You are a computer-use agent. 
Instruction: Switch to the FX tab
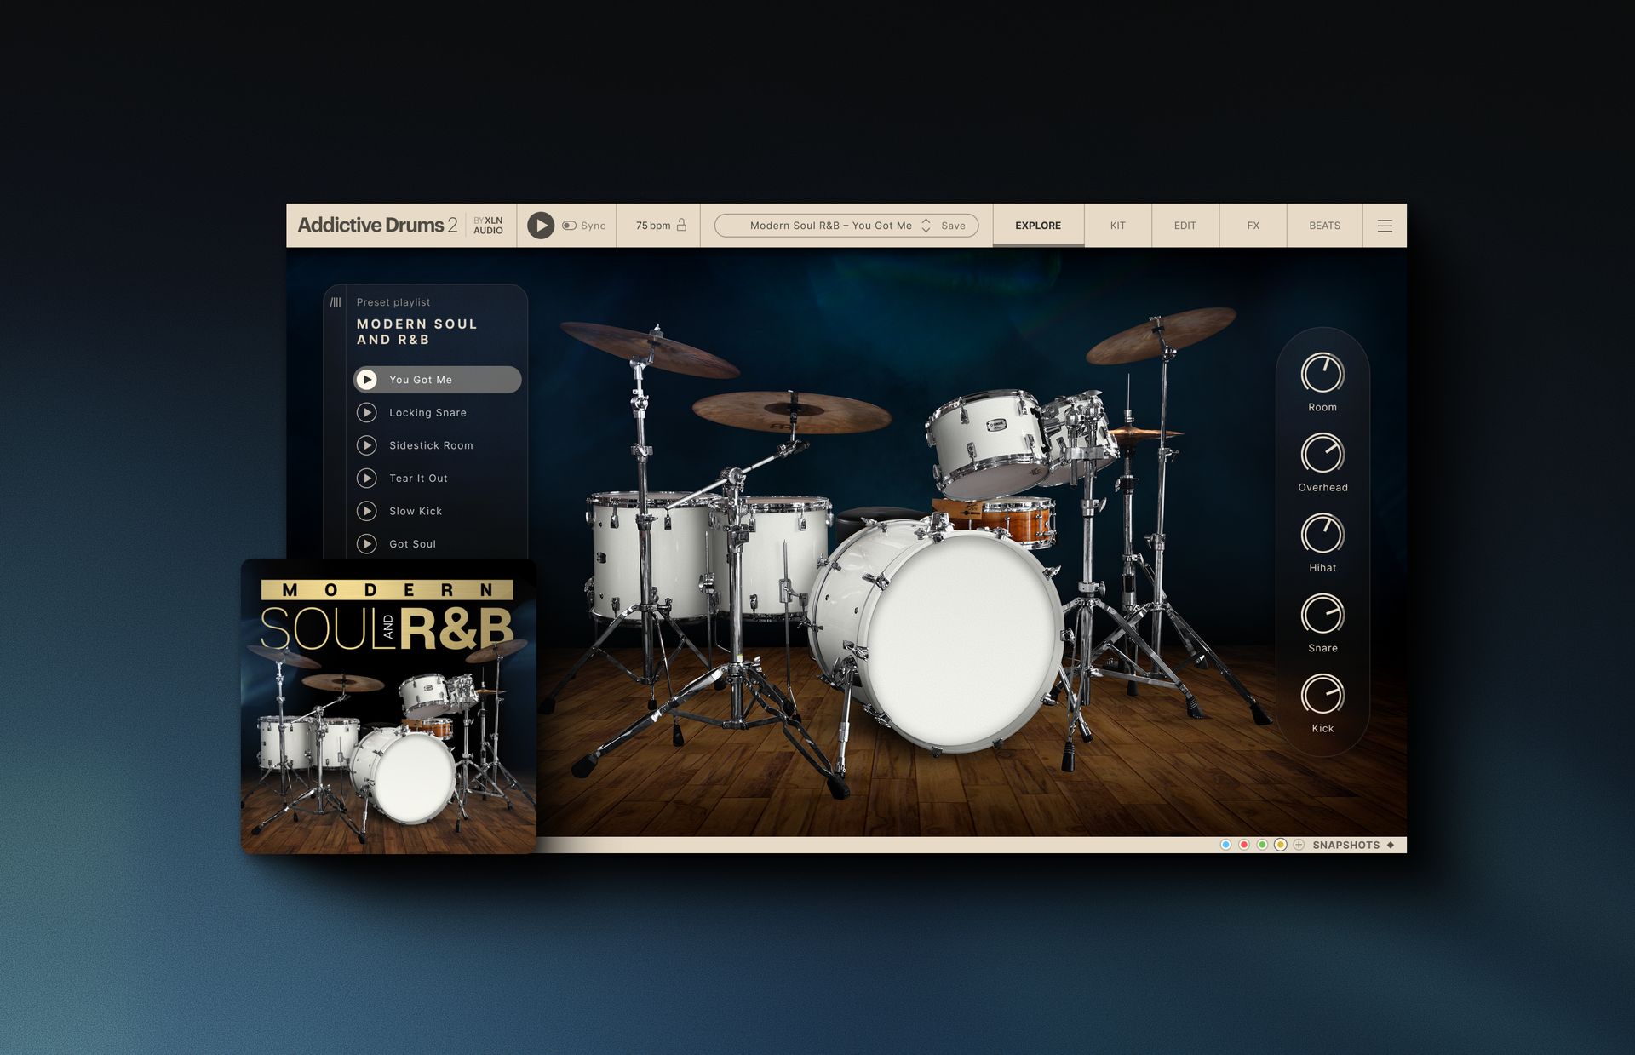point(1253,226)
